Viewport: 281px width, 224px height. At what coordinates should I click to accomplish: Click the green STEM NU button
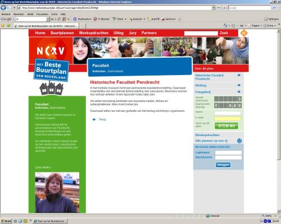pos(226,126)
